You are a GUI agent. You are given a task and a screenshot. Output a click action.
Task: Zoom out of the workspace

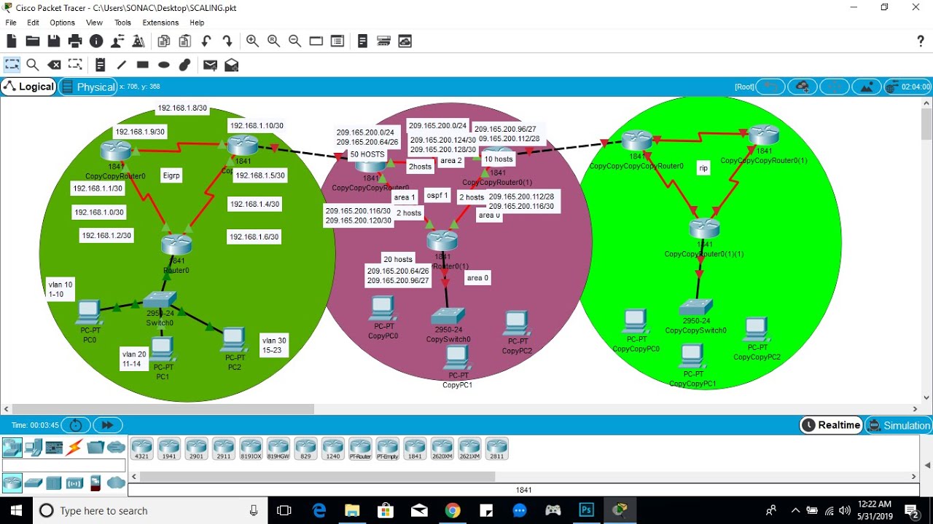coord(294,41)
